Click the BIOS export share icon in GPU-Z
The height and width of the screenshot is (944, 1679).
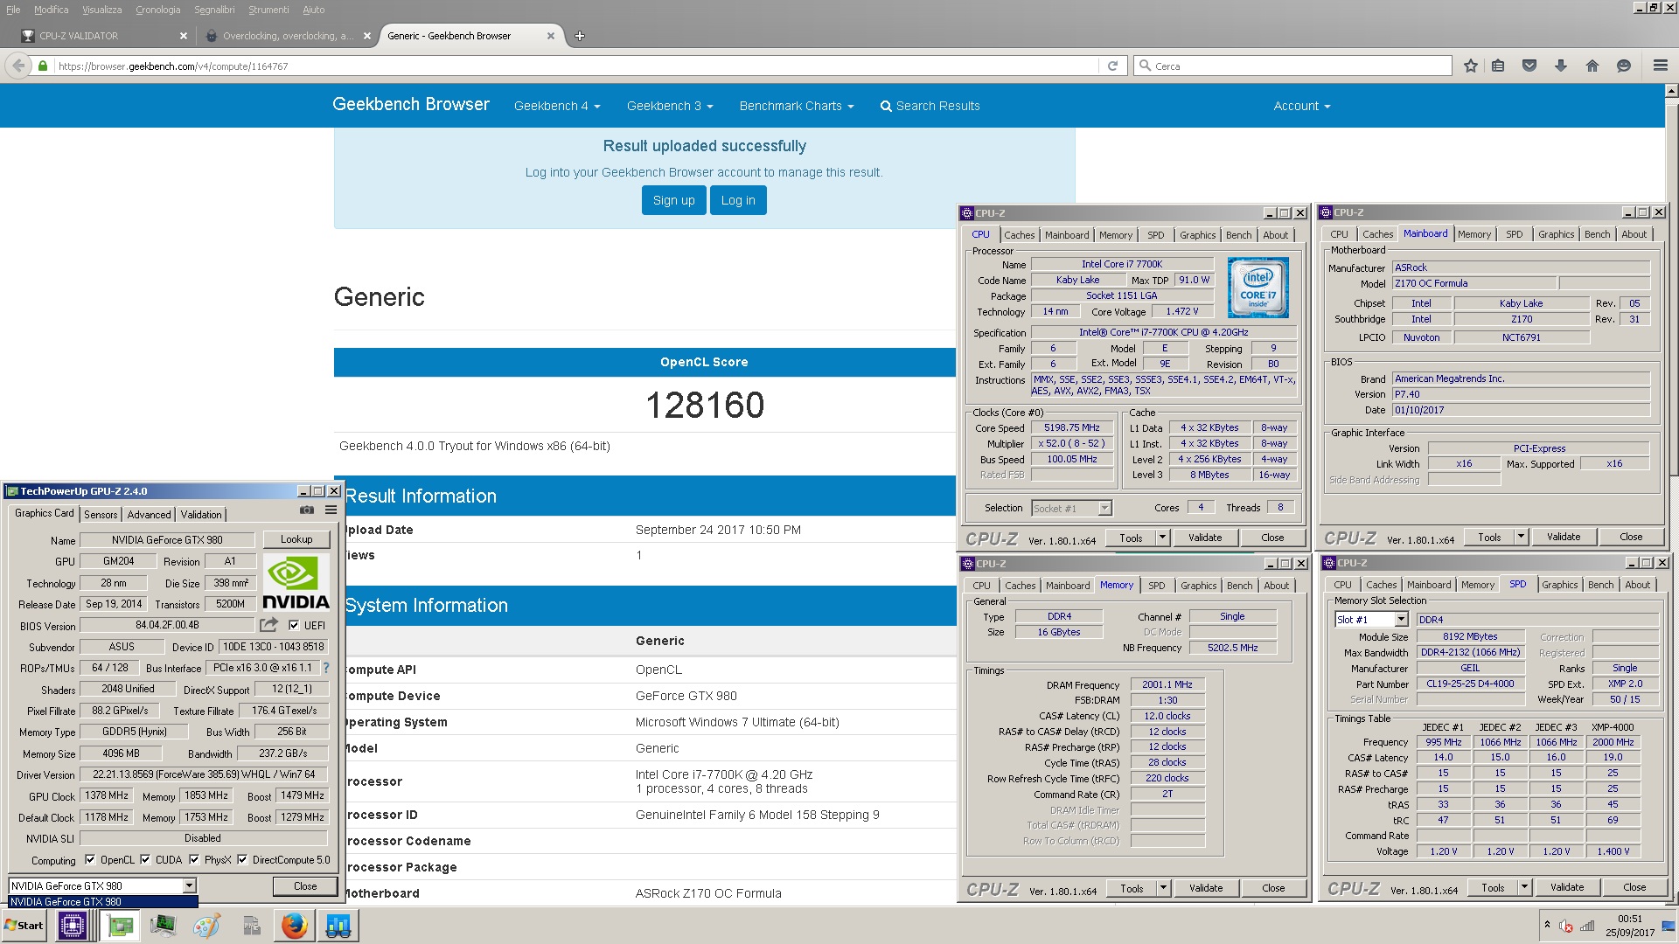pos(268,625)
